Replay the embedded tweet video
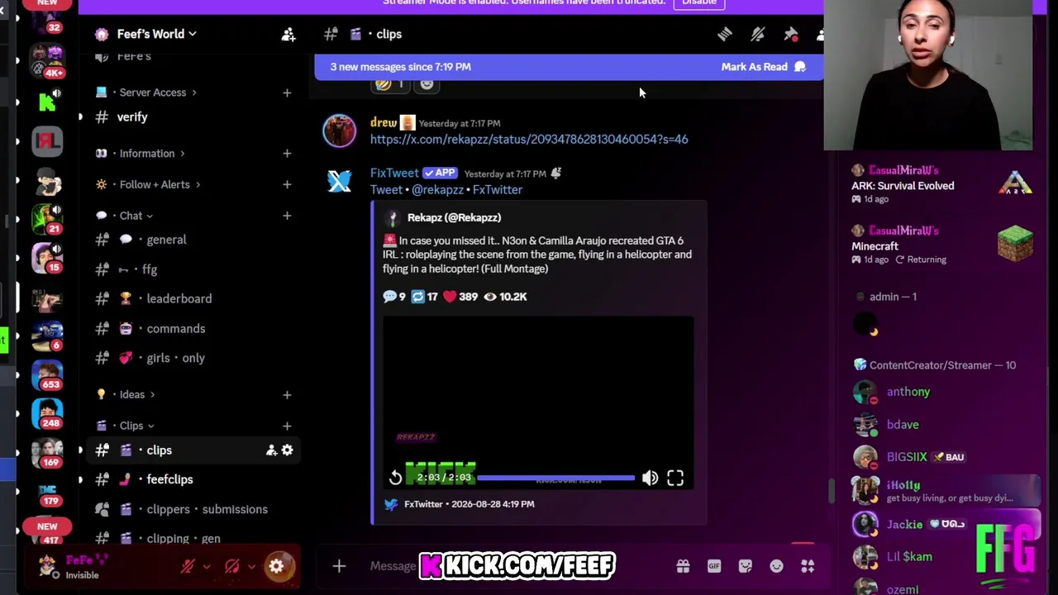The height and width of the screenshot is (595, 1058). [x=396, y=478]
